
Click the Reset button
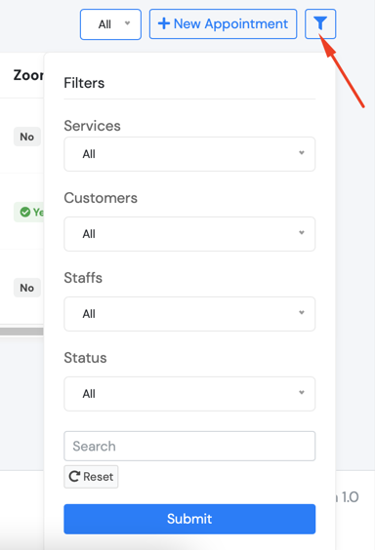(x=91, y=477)
